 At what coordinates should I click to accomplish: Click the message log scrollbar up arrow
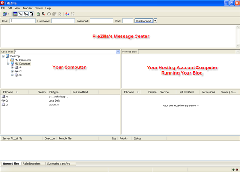238,27
